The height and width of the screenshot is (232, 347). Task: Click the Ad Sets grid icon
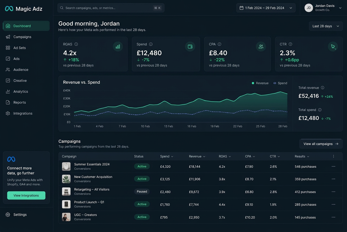[8, 48]
